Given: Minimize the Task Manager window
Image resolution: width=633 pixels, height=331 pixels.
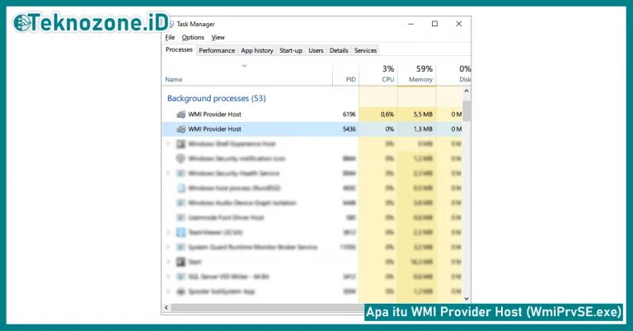Looking at the screenshot, I should pos(411,24).
